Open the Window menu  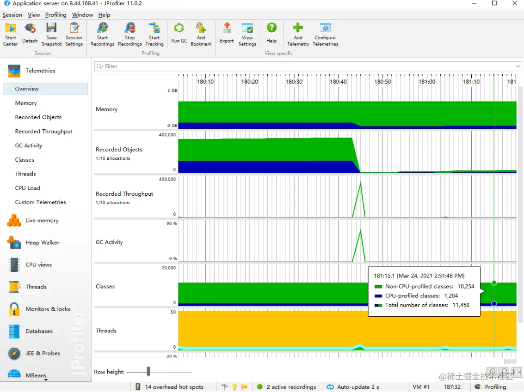click(82, 15)
